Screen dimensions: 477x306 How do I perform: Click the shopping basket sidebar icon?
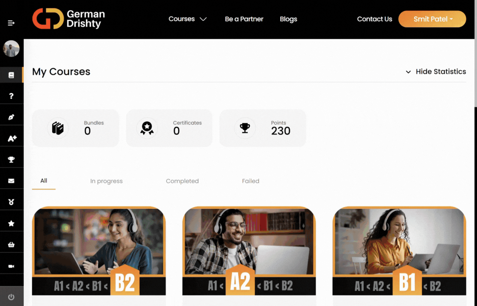[x=11, y=245]
